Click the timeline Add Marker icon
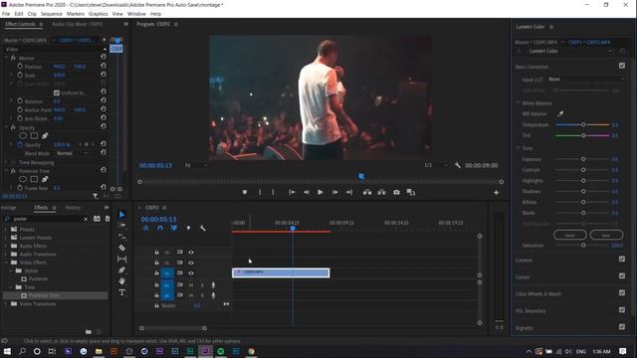The width and height of the screenshot is (637, 358). [188, 228]
